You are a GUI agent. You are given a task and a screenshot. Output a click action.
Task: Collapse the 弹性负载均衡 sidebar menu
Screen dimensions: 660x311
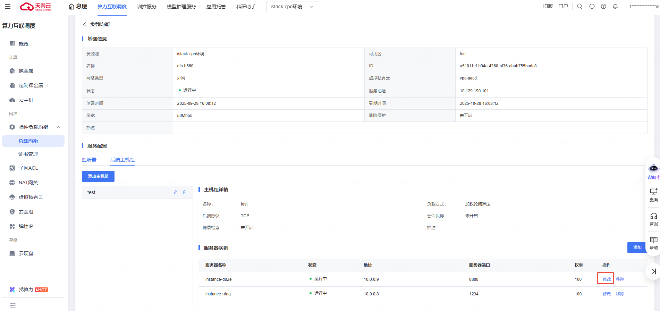tap(59, 127)
